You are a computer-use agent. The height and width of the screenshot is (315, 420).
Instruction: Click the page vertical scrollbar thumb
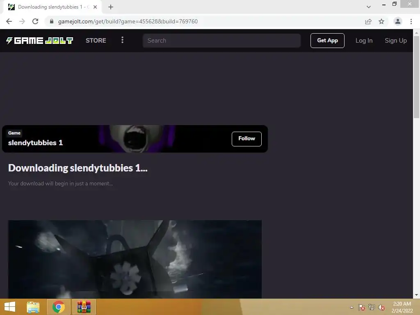click(416, 77)
